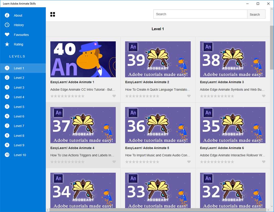Click the Level 8 number badge icon
Screen dimensions: 274x212
(x=7, y=135)
